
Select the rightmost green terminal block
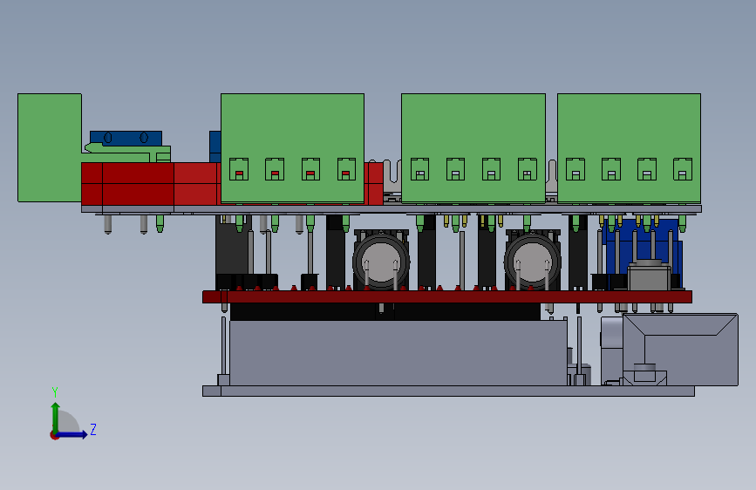[x=629, y=147]
